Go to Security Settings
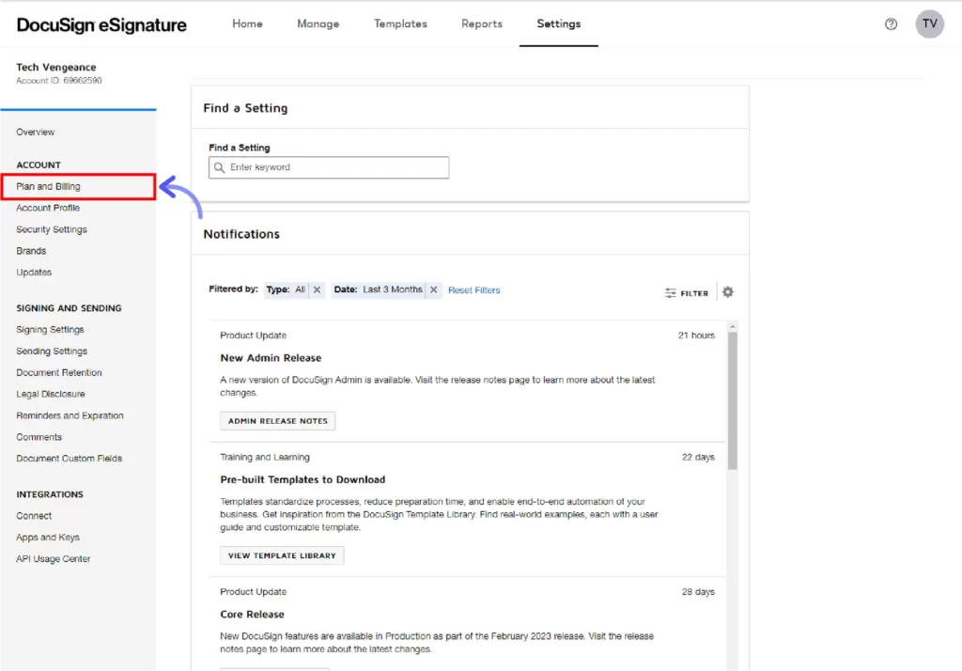962x671 pixels. (x=52, y=229)
